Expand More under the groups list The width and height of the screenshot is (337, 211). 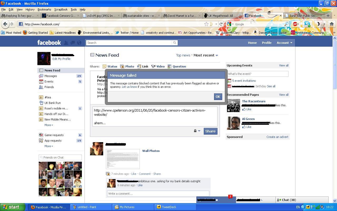coord(49,125)
